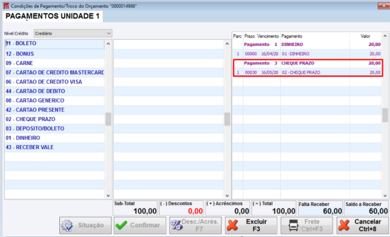
Task: Click the printer icon on Frete button
Action: pos(293,225)
